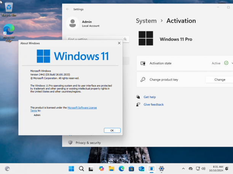Open File Explorer from the taskbar

[x=111, y=169]
